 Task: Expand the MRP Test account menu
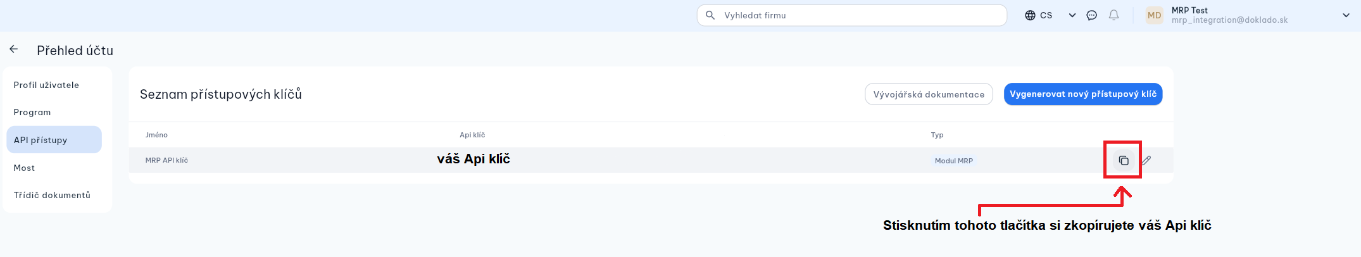[1346, 15]
